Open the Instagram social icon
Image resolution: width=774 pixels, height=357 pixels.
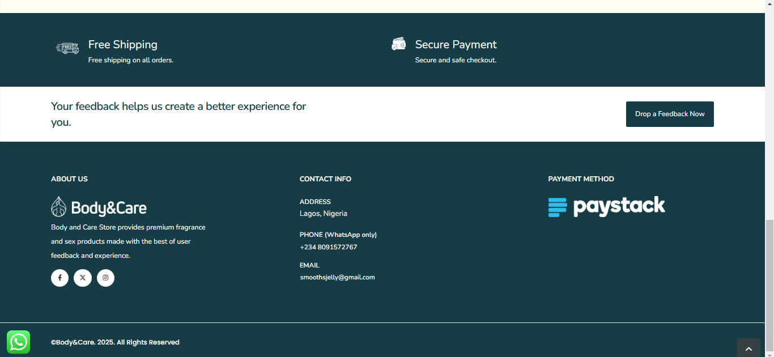click(x=105, y=278)
